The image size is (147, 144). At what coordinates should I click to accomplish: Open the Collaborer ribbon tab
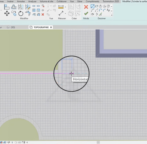click(62, 2)
